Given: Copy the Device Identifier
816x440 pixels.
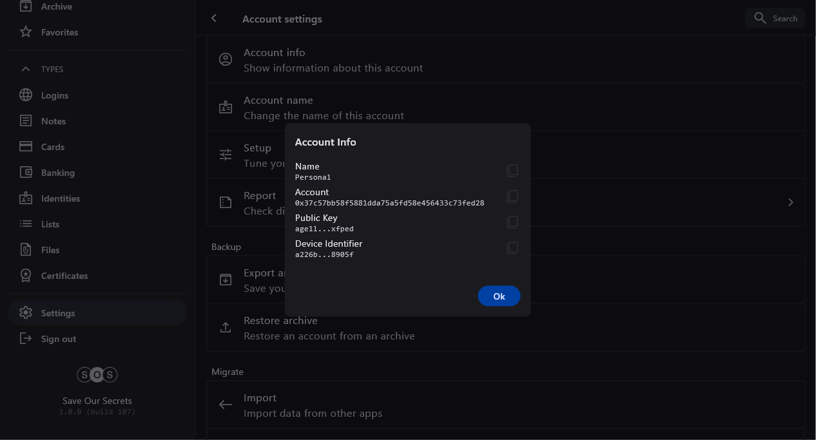Looking at the screenshot, I should (x=512, y=248).
